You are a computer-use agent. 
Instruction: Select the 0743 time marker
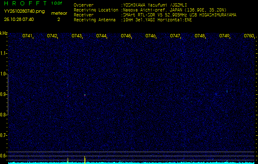77,36
